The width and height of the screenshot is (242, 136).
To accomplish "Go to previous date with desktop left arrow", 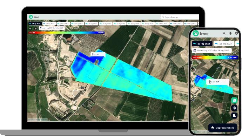I will click(30, 28).
